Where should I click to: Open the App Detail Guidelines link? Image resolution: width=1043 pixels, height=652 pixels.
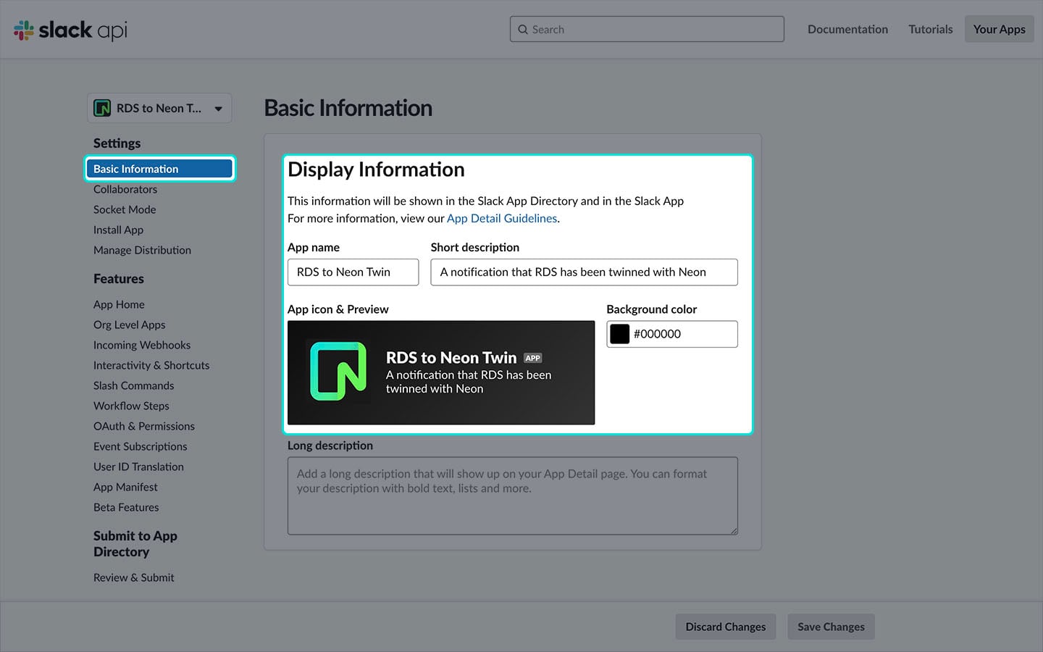502,218
